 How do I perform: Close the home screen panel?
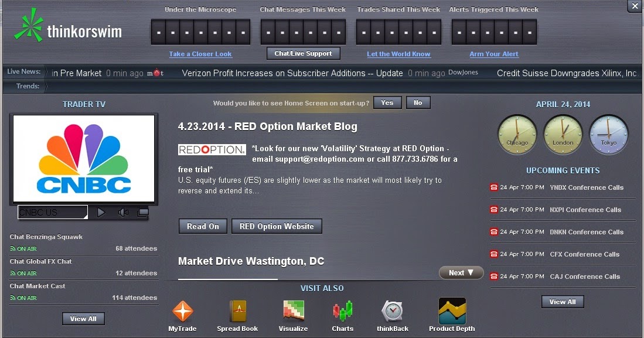pos(635,6)
